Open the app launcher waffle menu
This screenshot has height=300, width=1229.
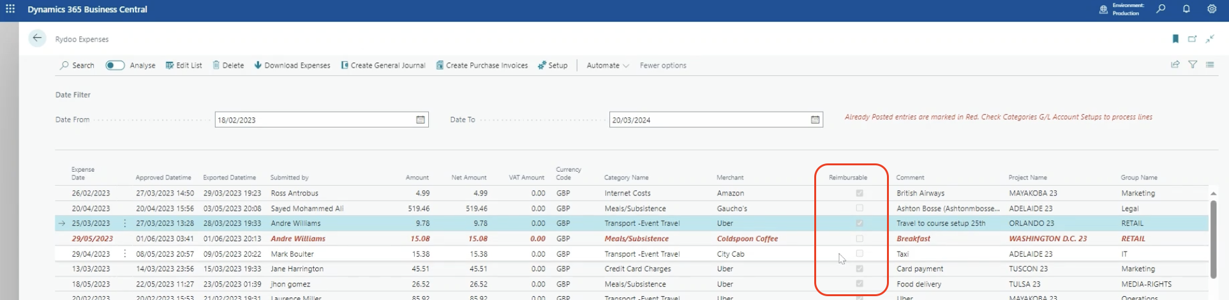pyautogui.click(x=10, y=9)
